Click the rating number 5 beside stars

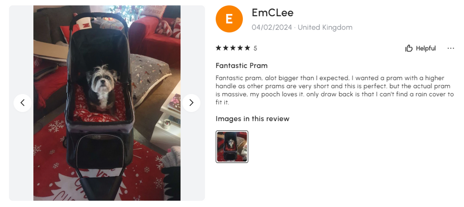(256, 48)
